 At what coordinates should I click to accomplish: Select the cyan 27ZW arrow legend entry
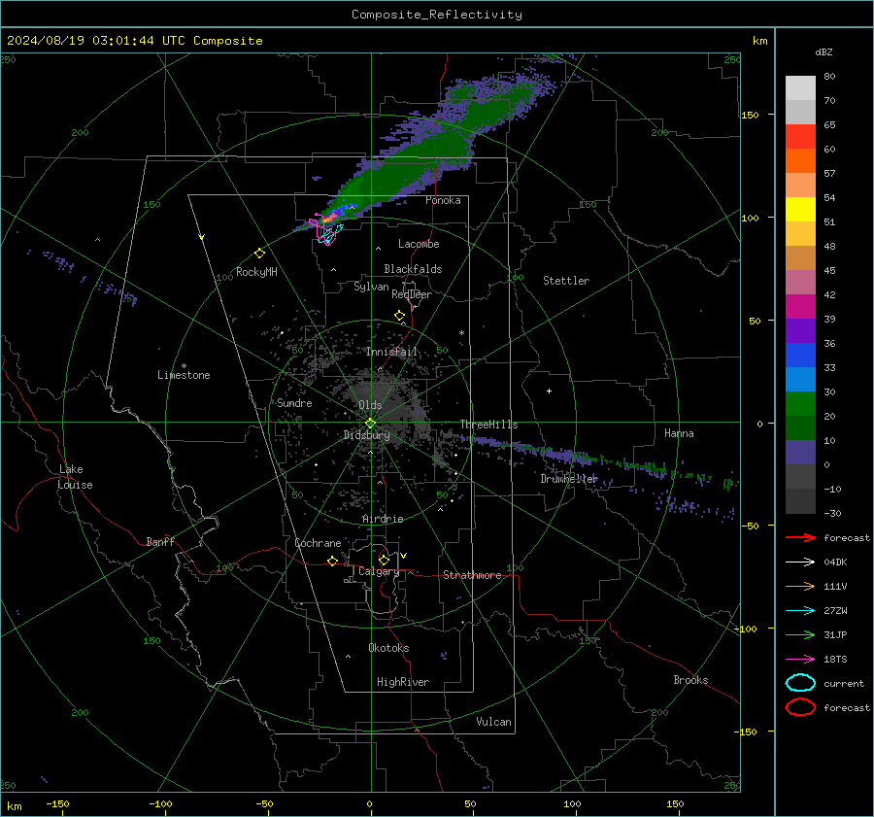[x=800, y=611]
